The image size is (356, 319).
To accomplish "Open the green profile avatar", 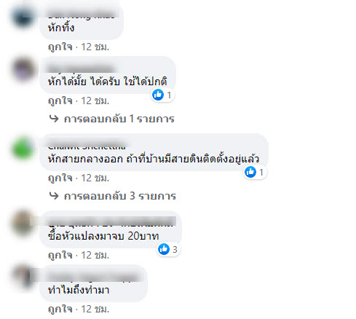I will coord(23,148).
